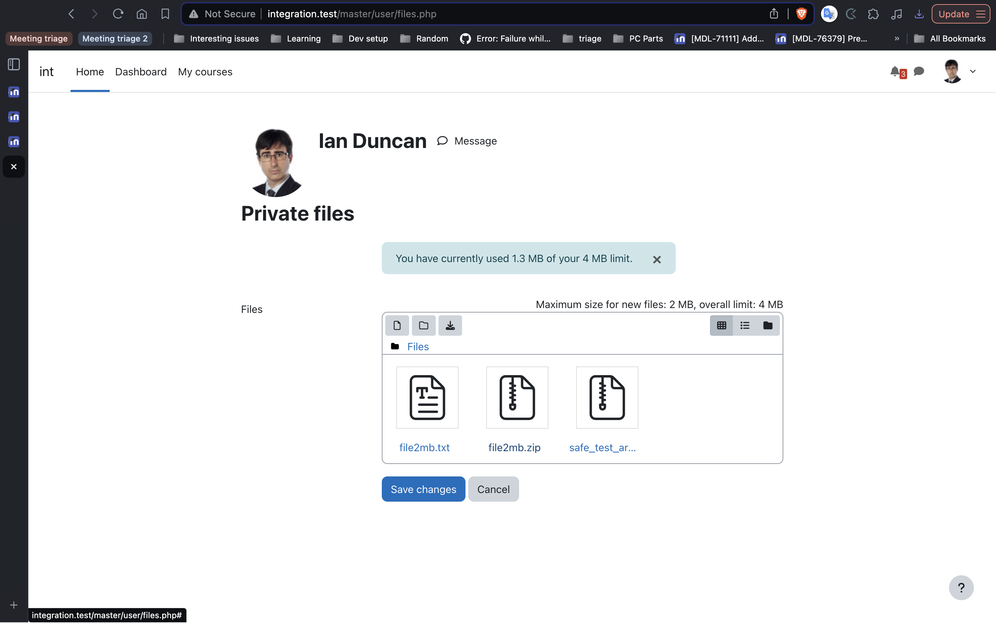
Task: Click the user avatar in navbar
Action: [x=951, y=71]
